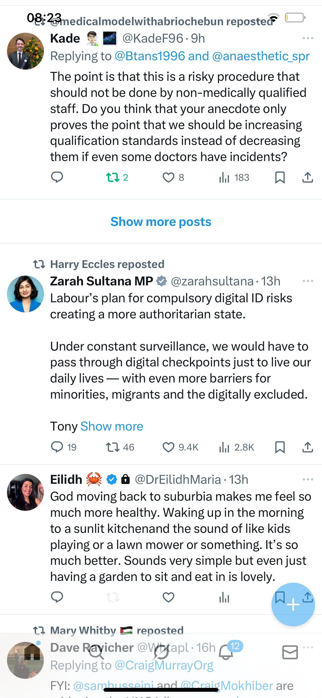322x698 pixels.
Task: Share Kade's post via share icon
Action: 307,177
